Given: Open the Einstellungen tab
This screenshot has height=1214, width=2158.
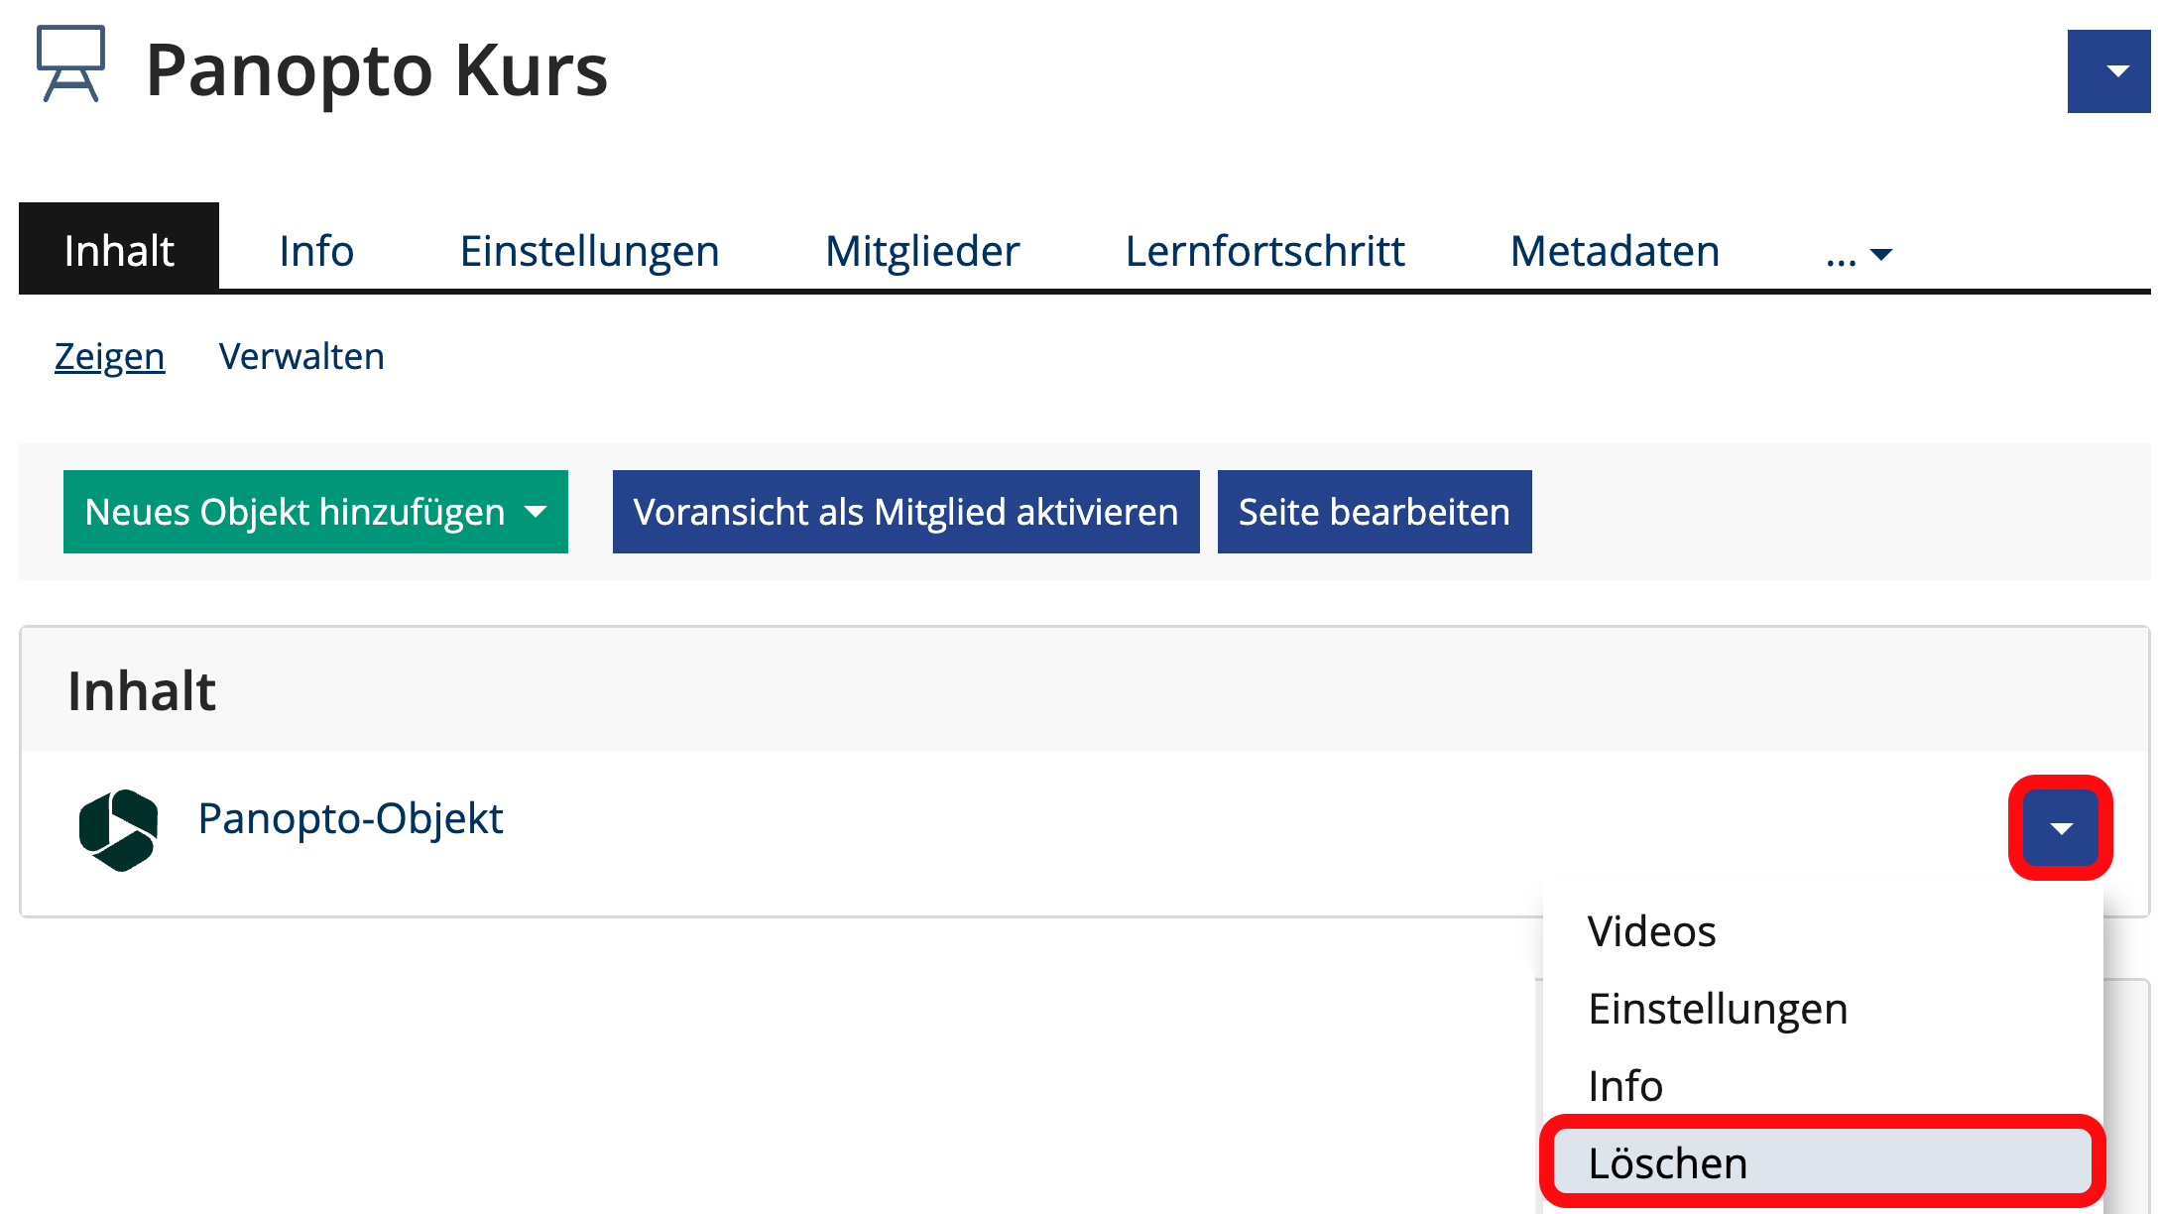Looking at the screenshot, I should (x=589, y=251).
